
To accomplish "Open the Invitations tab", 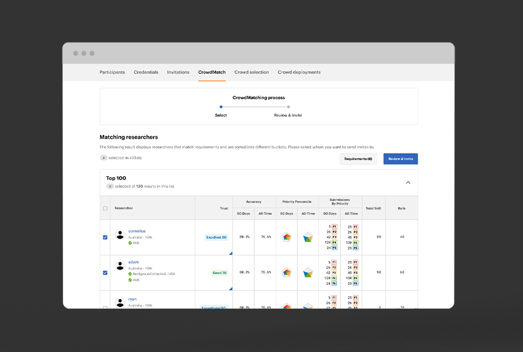I will click(178, 72).
